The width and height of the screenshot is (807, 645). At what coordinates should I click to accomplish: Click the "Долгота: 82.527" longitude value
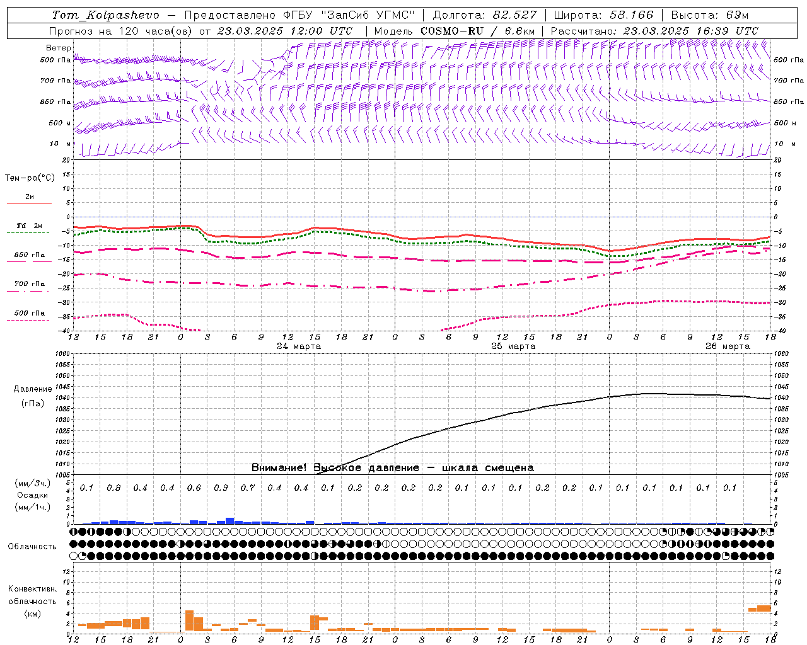tap(484, 15)
